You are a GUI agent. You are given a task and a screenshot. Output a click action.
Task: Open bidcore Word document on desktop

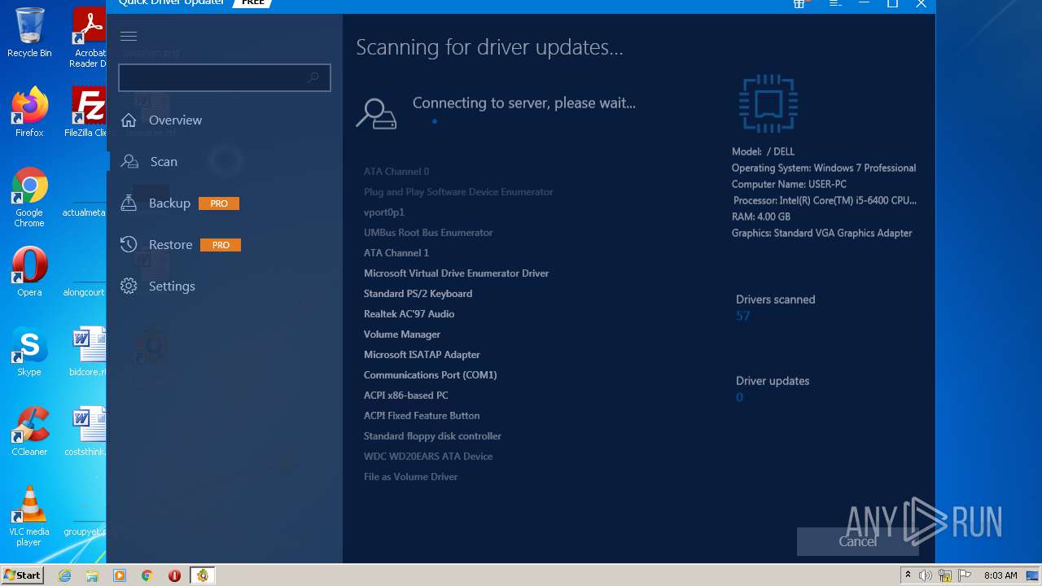[88, 352]
